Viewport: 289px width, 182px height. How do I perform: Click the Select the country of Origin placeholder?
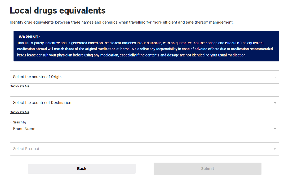point(37,77)
